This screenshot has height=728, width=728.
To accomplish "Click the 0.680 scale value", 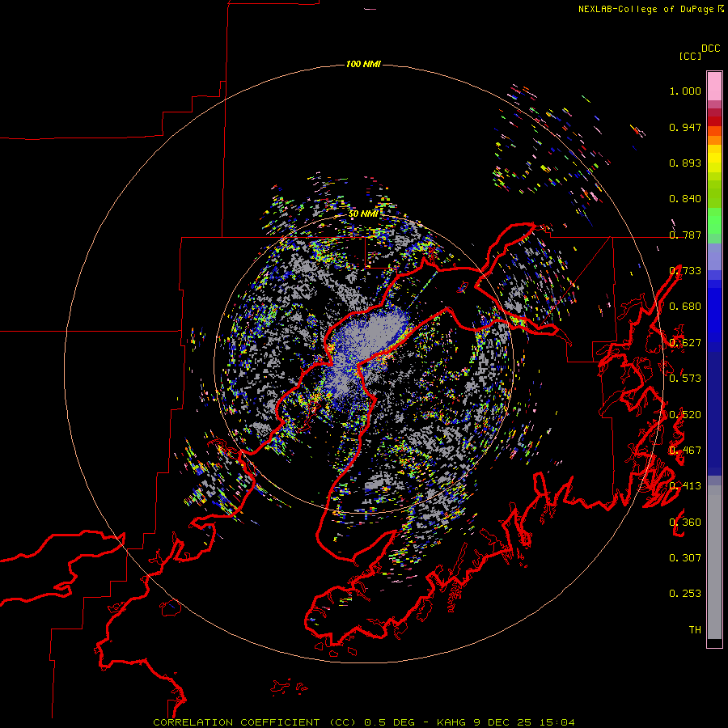I will click(x=685, y=307).
